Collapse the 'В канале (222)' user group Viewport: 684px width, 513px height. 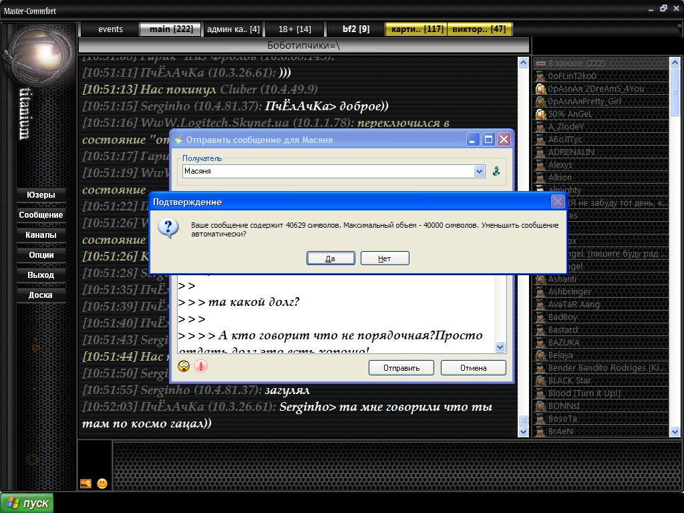point(540,63)
